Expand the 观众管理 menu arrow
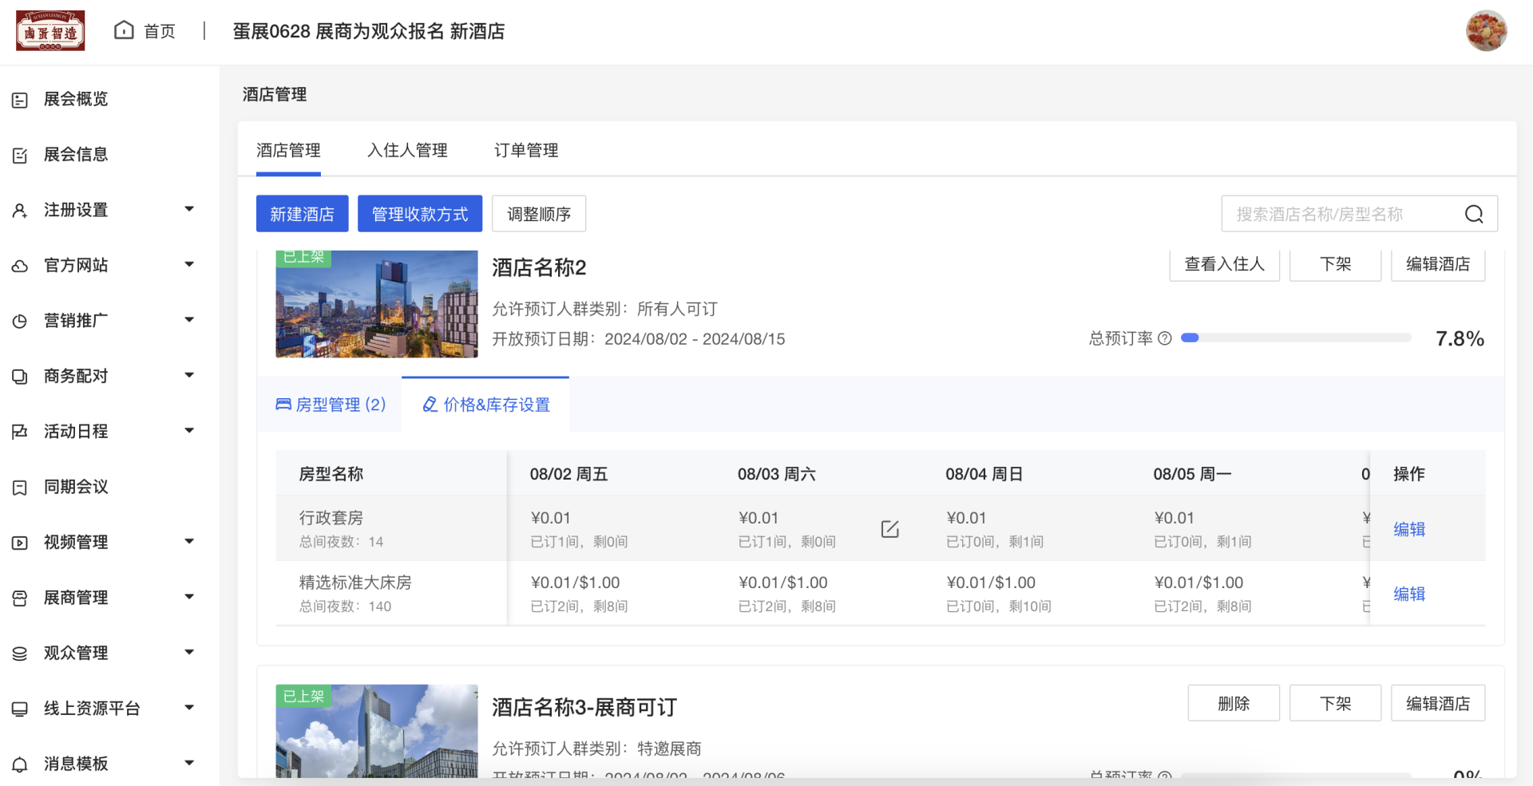 click(189, 652)
